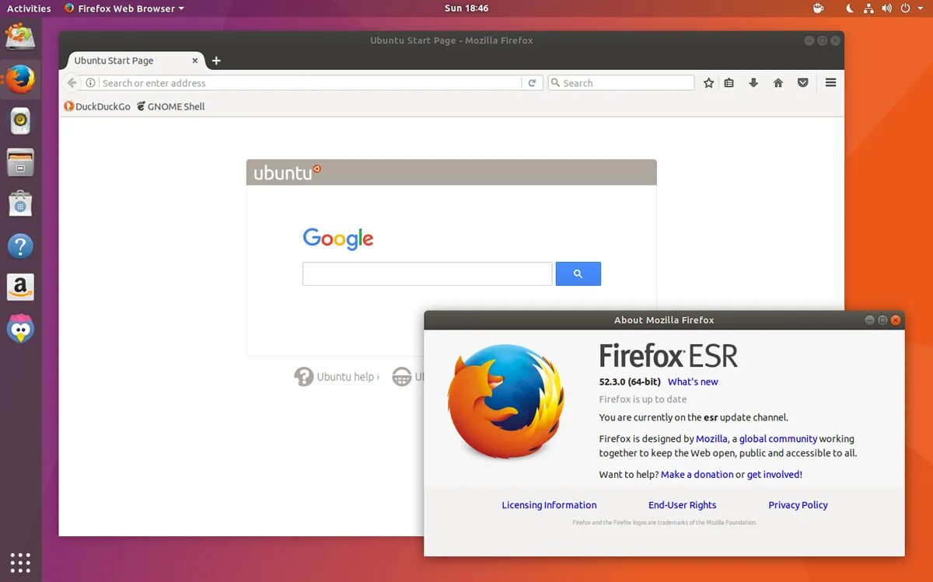Image resolution: width=933 pixels, height=582 pixels.
Task: Launch the Ubuntu installer dock icon
Action: pyautogui.click(x=20, y=37)
